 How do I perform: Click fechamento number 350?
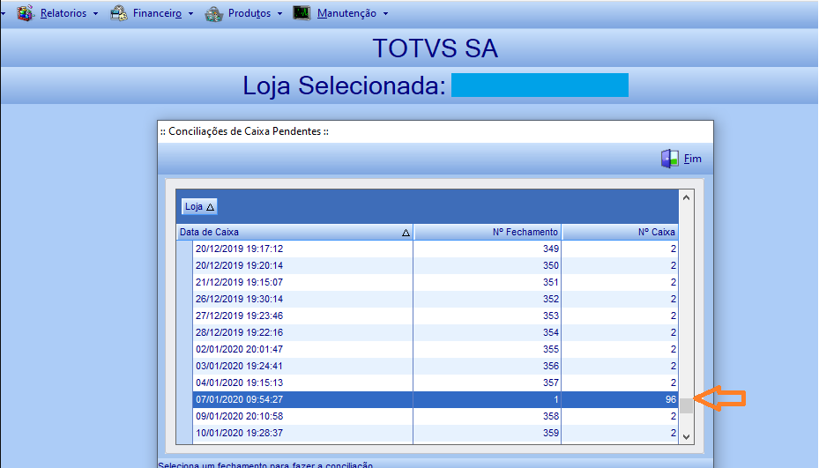[x=550, y=265]
